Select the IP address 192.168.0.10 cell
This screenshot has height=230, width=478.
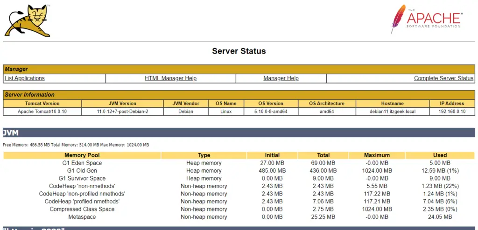tap(452, 112)
